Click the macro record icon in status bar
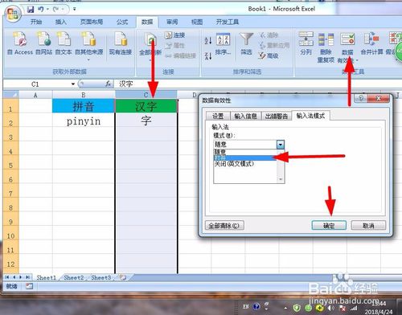The height and width of the screenshot is (315, 402). tap(29, 286)
